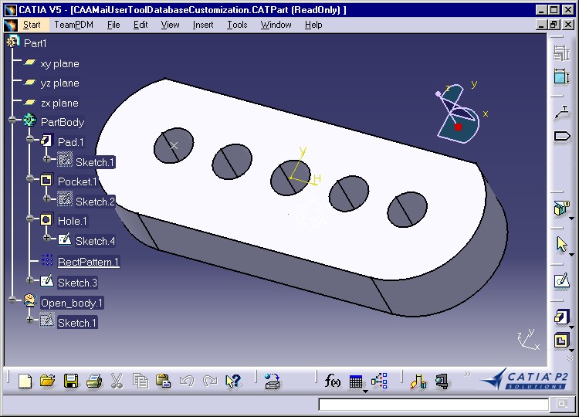Image resolution: width=579 pixels, height=417 pixels.
Task: Expand right toolbar overflow chevron
Action: point(571,358)
